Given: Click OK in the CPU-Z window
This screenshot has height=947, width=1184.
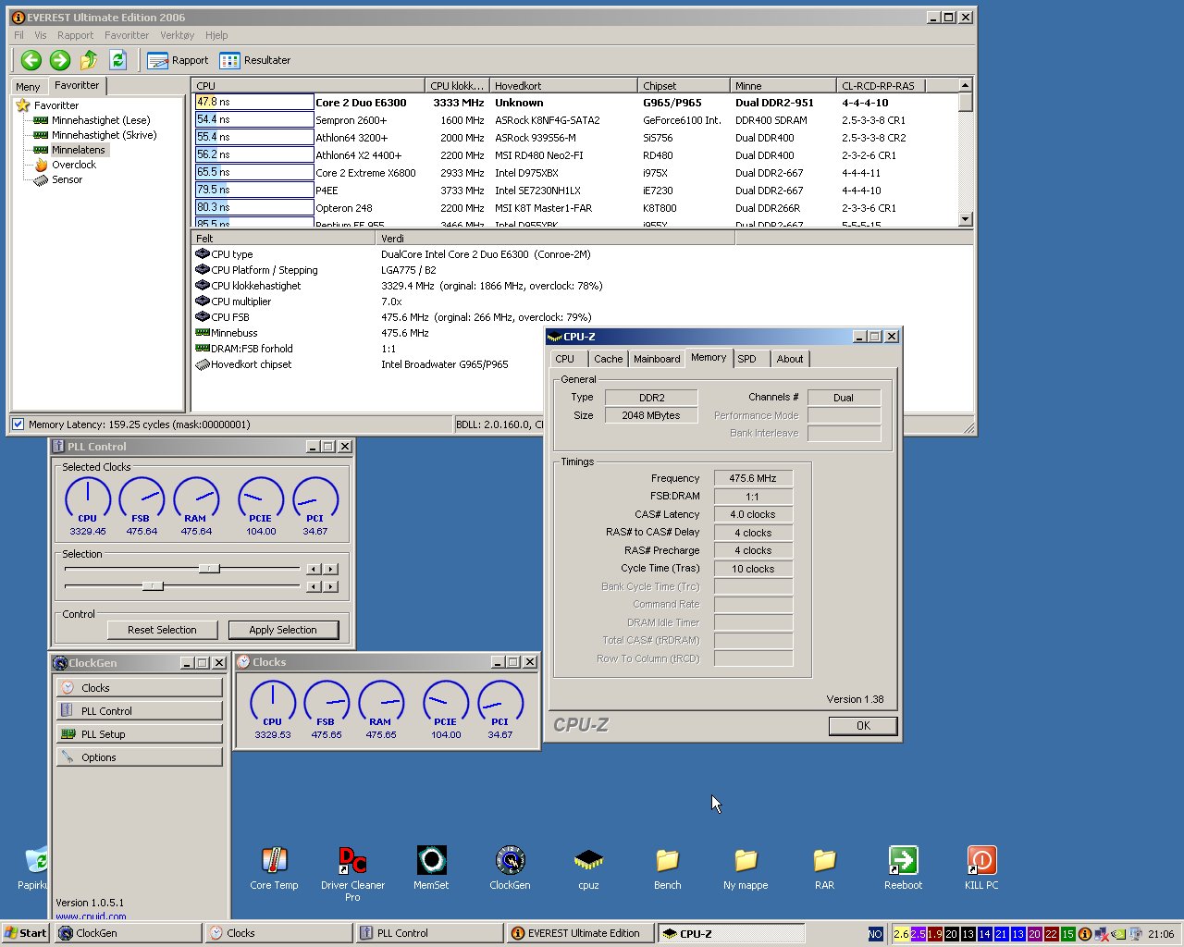Looking at the screenshot, I should pos(863,726).
